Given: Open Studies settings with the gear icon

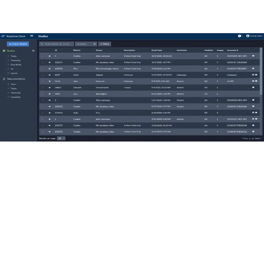Looking at the screenshot, I should pyautogui.click(x=33, y=51).
